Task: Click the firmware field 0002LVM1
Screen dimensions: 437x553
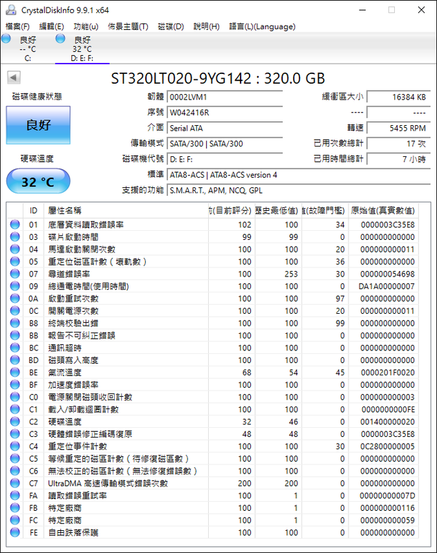Action: tap(225, 97)
